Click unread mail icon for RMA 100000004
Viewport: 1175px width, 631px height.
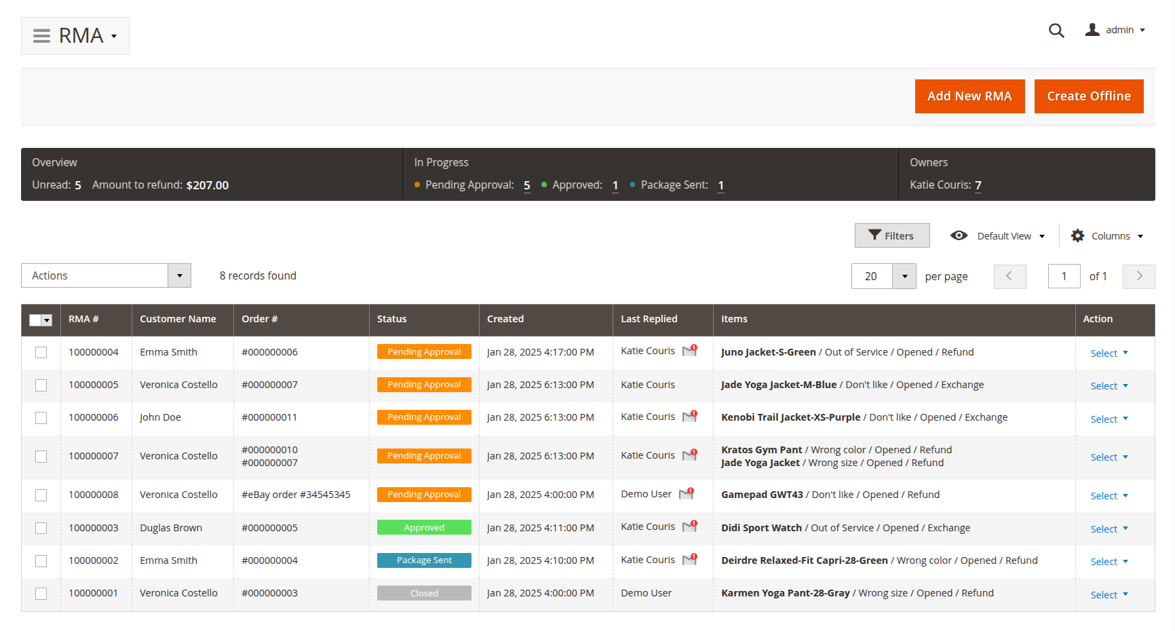pyautogui.click(x=690, y=351)
